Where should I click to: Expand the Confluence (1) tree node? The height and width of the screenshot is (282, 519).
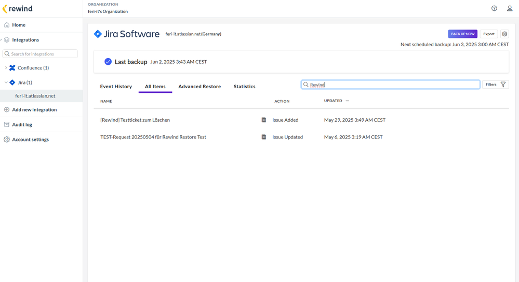6,68
